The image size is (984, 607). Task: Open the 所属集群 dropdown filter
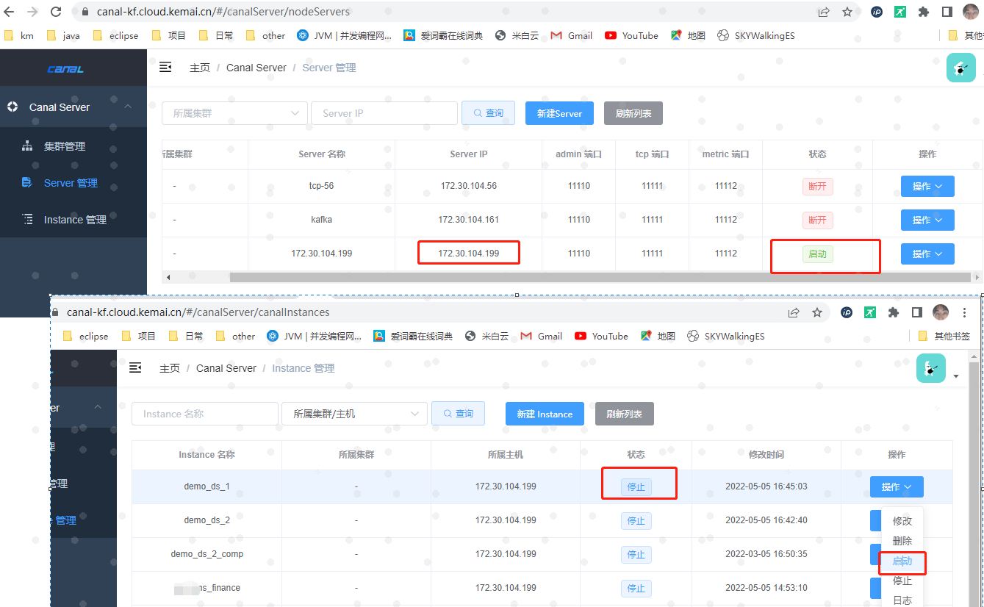tap(234, 112)
